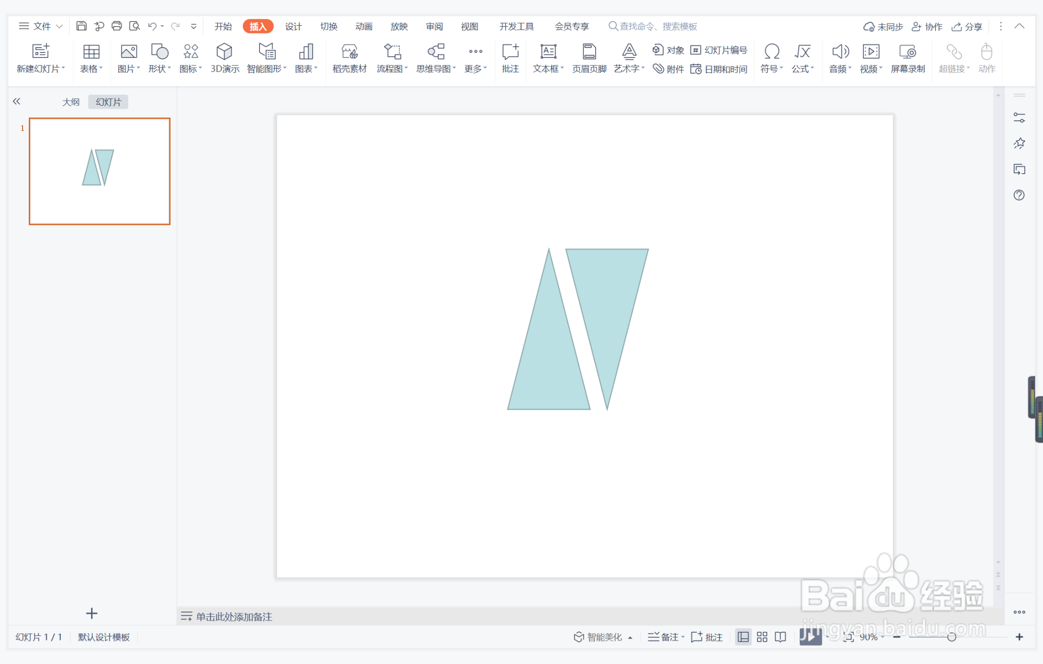
Task: Click the 分享 share button
Action: pyautogui.click(x=967, y=26)
